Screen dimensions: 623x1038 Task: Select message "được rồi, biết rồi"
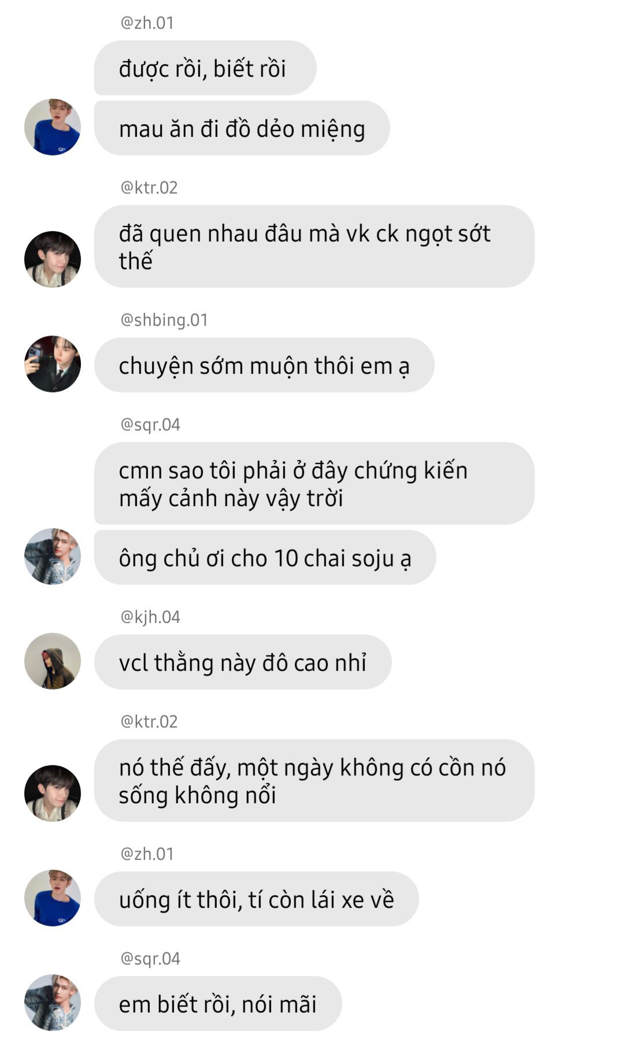click(205, 68)
